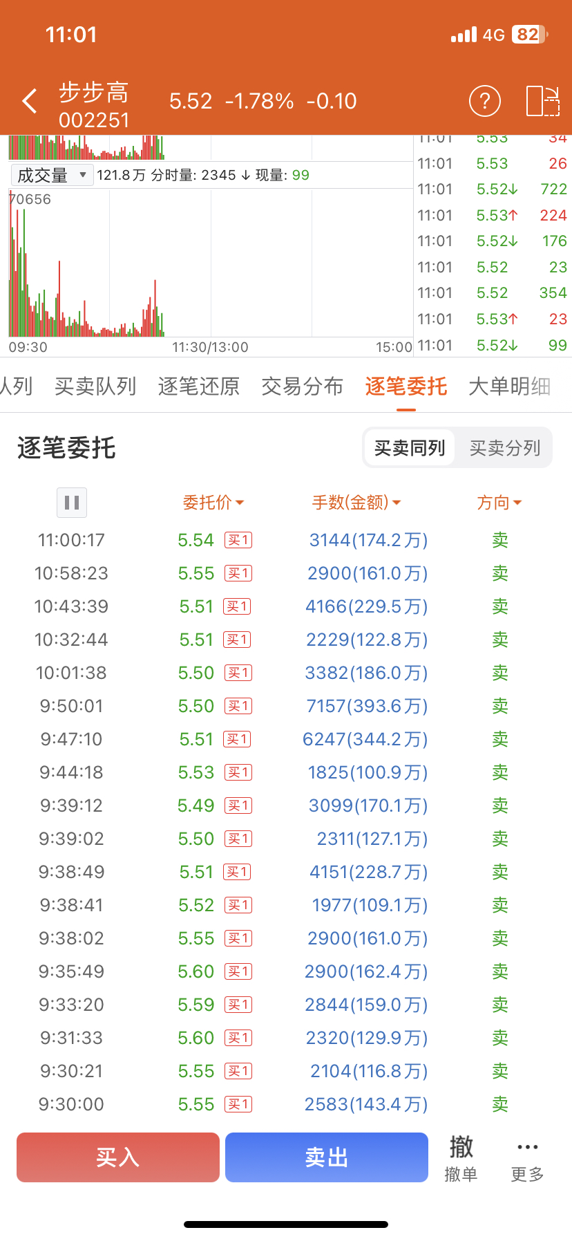Tap the tick row with volume 722
This screenshot has width=572, height=1239.
point(492,189)
